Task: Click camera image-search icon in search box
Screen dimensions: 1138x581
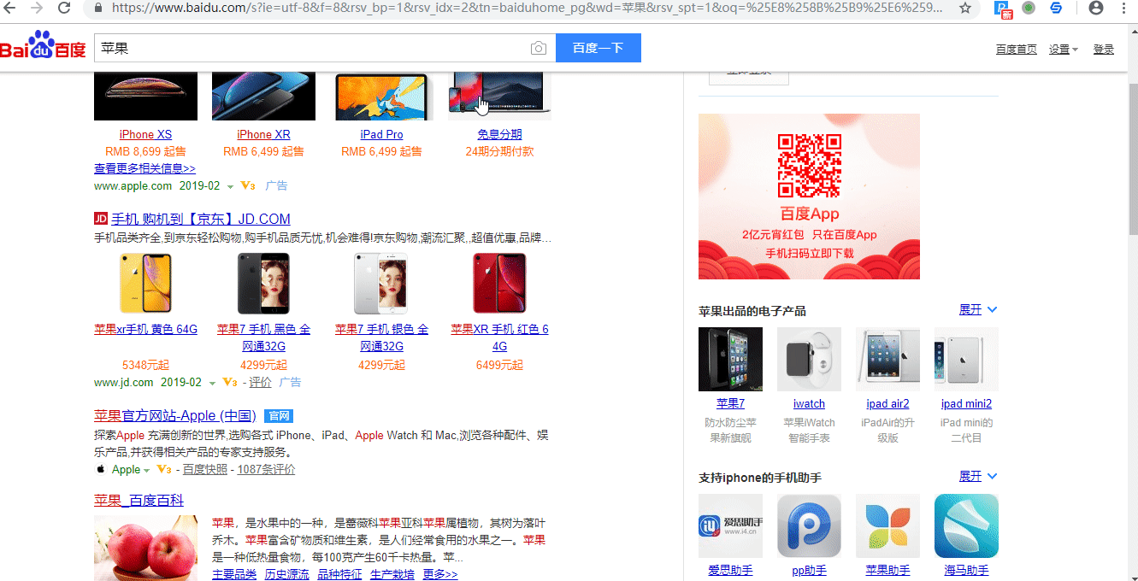Action: click(538, 49)
